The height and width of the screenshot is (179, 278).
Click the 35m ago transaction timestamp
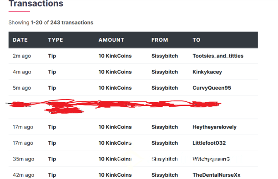click(x=24, y=159)
